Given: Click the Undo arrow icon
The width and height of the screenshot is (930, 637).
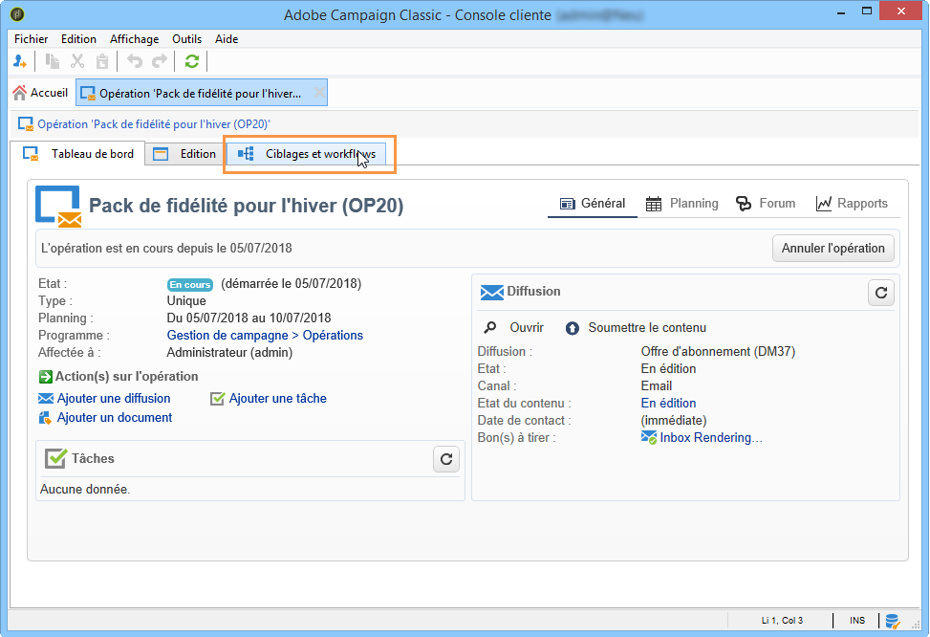Looking at the screenshot, I should [135, 61].
